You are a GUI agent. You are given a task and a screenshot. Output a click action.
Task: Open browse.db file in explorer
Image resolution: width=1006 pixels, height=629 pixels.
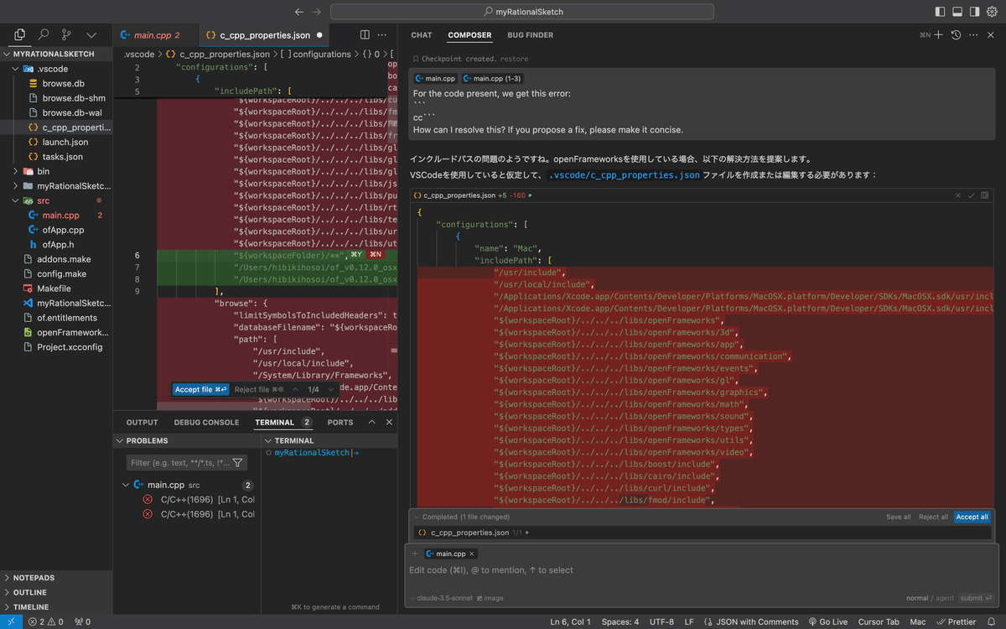[x=63, y=84]
